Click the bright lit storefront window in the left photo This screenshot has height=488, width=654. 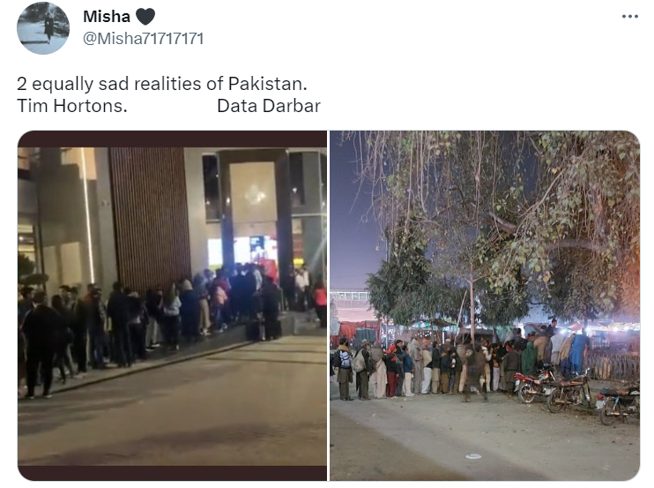242,252
